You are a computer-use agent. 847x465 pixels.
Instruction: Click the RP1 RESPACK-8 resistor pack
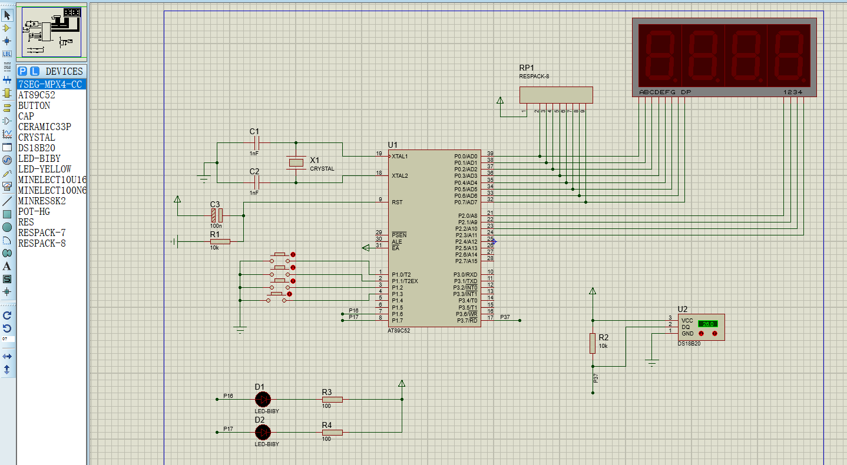pyautogui.click(x=556, y=95)
